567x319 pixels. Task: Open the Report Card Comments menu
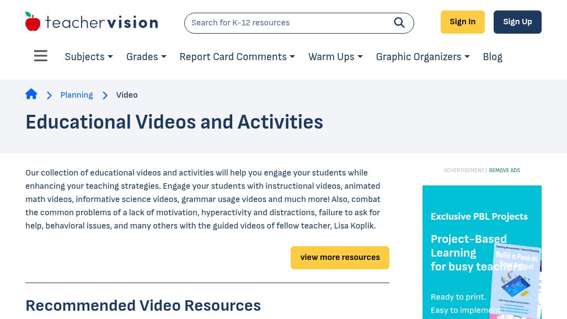tap(237, 57)
